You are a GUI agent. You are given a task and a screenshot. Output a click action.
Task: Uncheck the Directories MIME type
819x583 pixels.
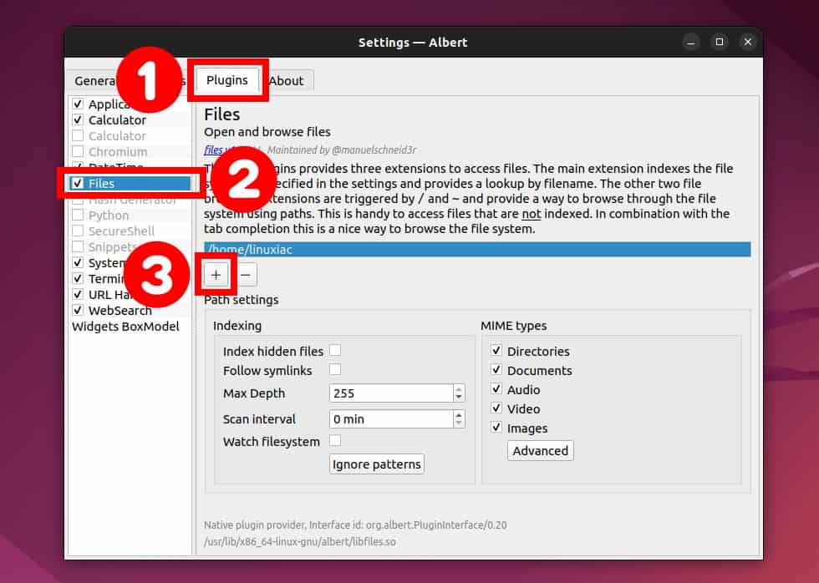pyautogui.click(x=496, y=350)
